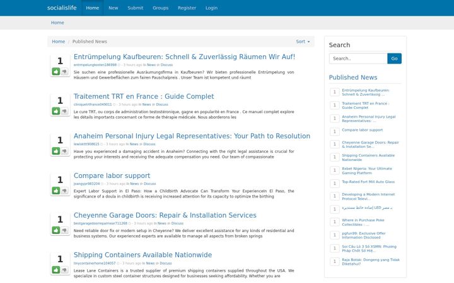The width and height of the screenshot is (454, 283).
Task: Open Cheyenne Garage Doors: Repair & Installation Services
Action: (x=165, y=215)
